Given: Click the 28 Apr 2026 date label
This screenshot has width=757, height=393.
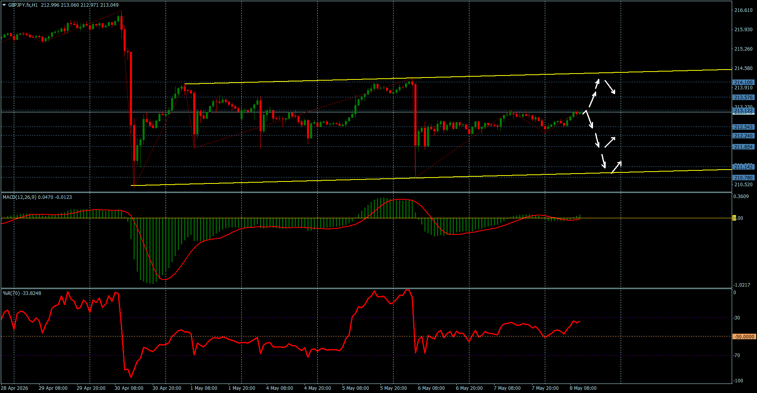Looking at the screenshot, I should click(x=15, y=388).
